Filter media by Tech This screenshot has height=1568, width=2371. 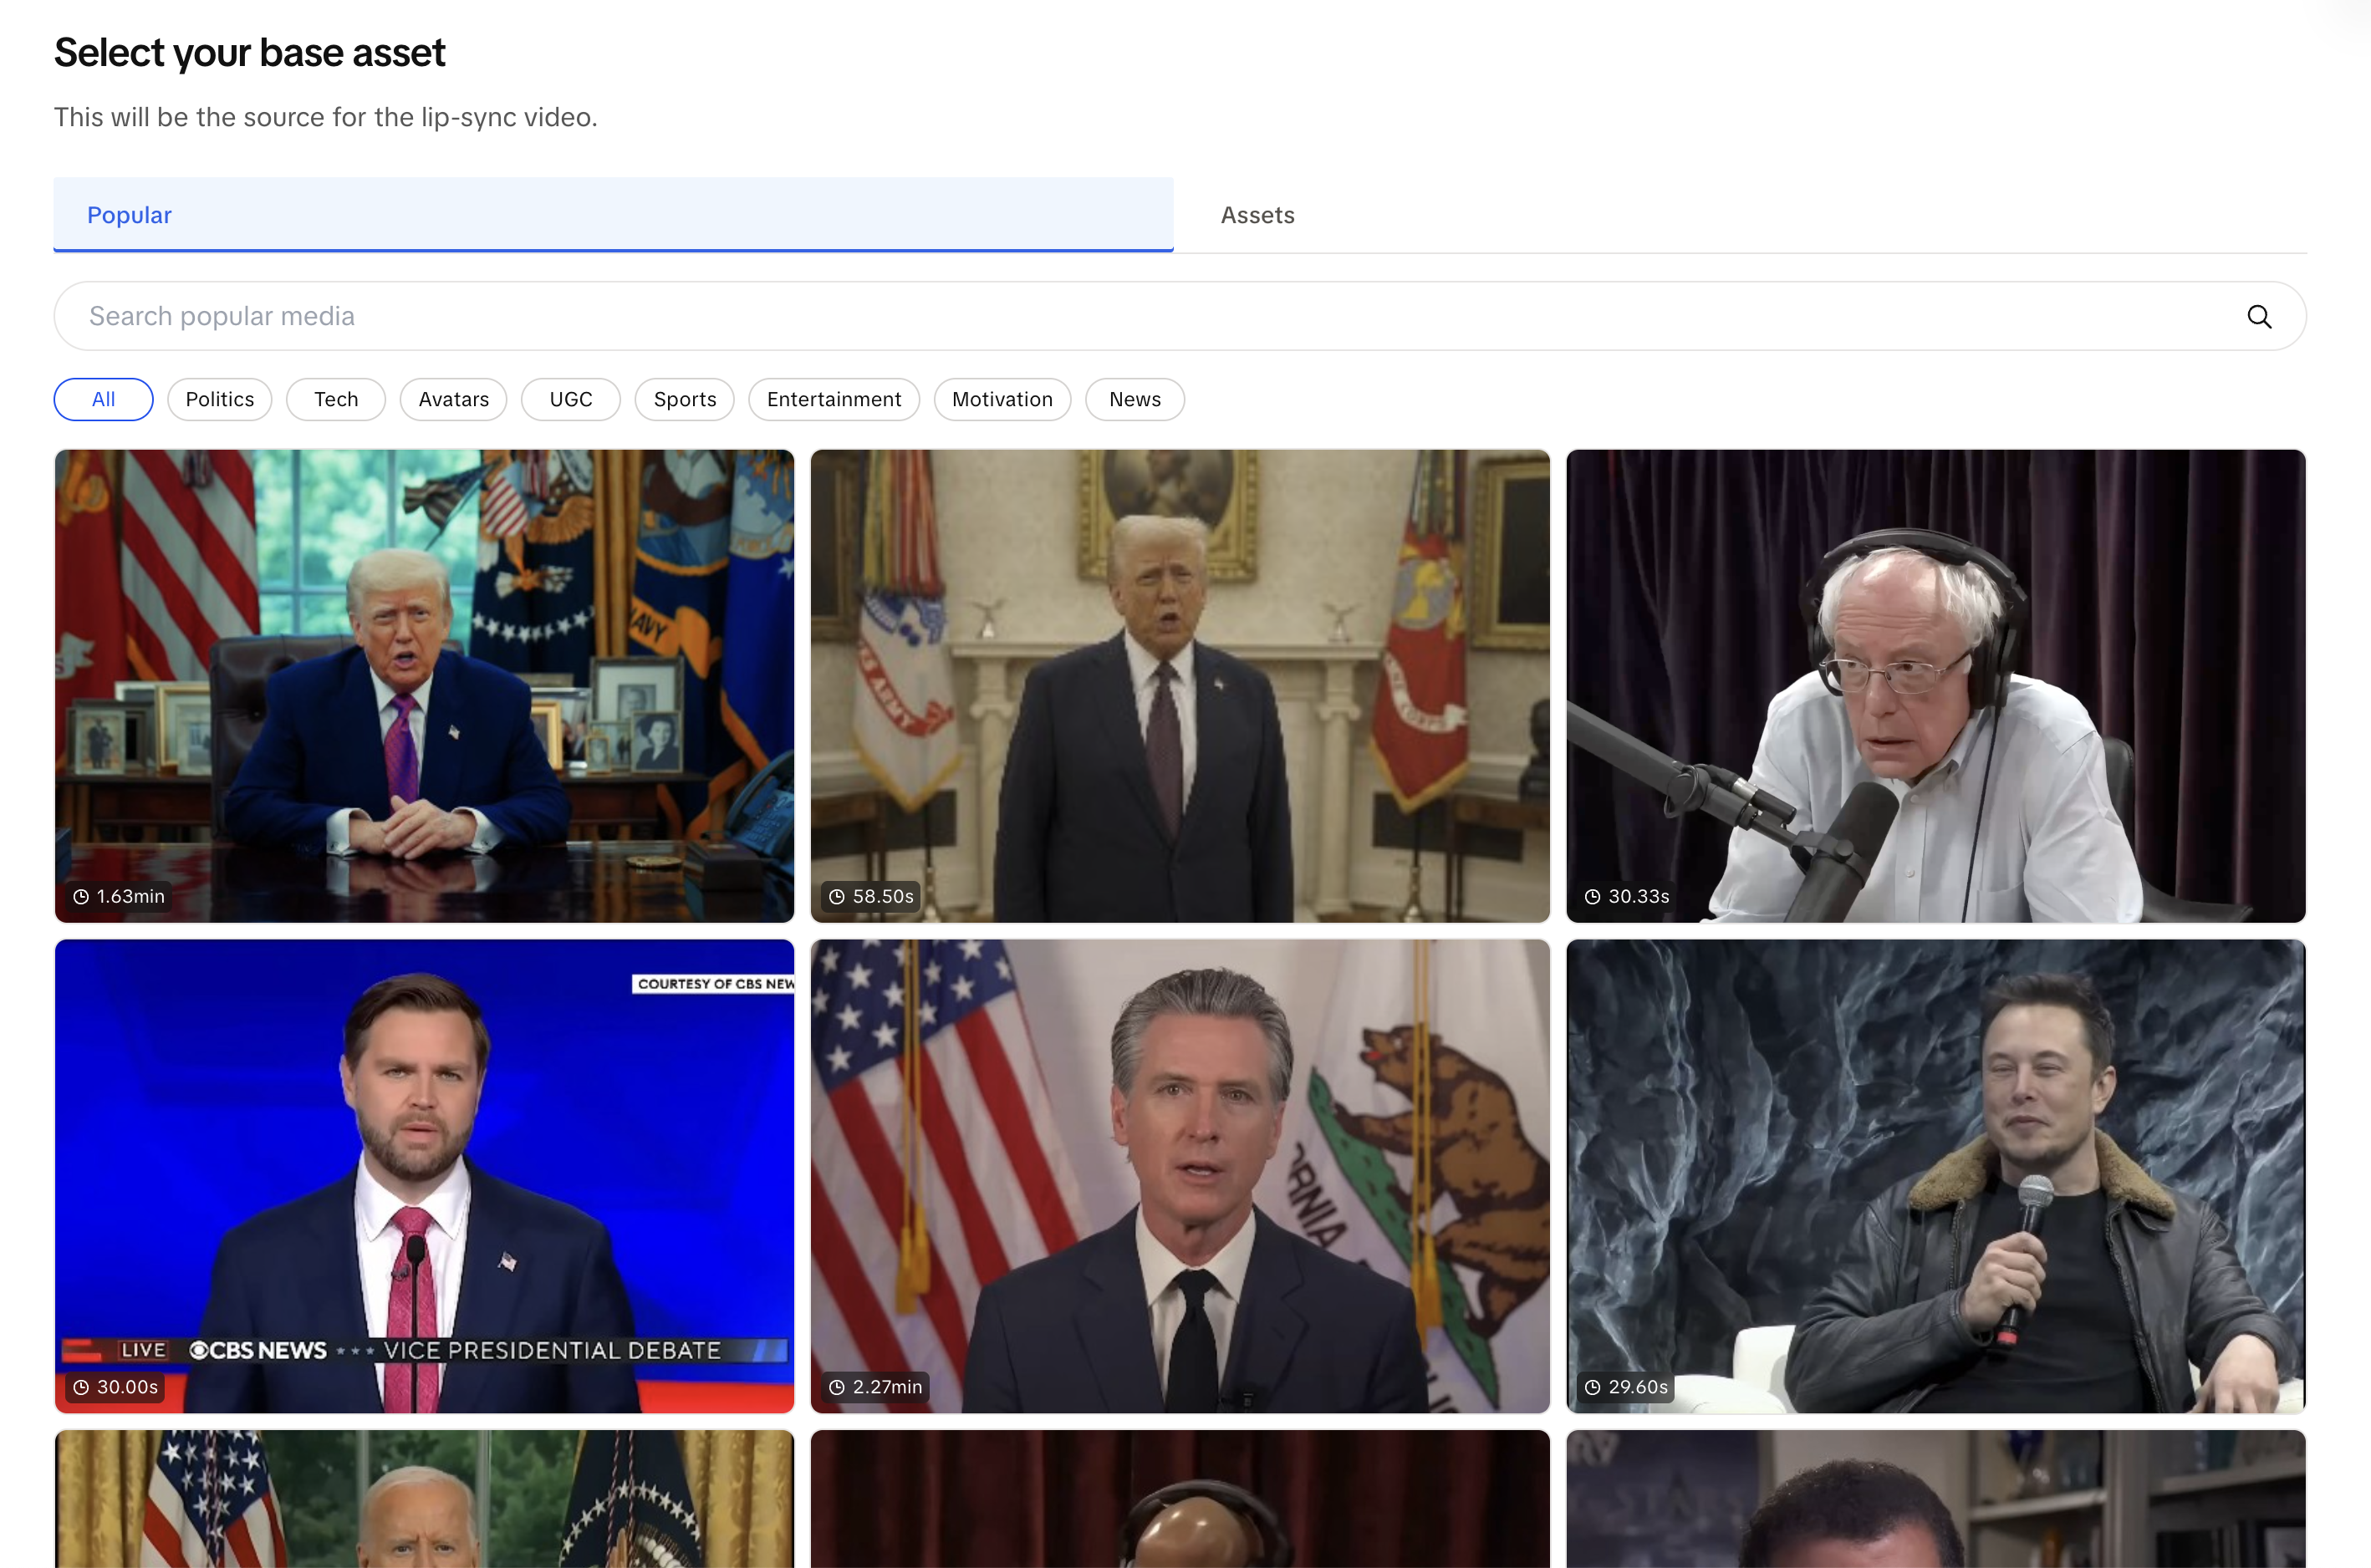(336, 400)
